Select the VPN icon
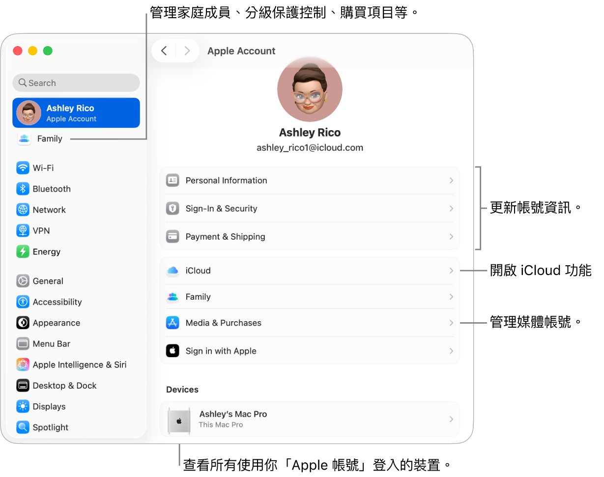Screen dimensions: 604x477 coord(23,230)
